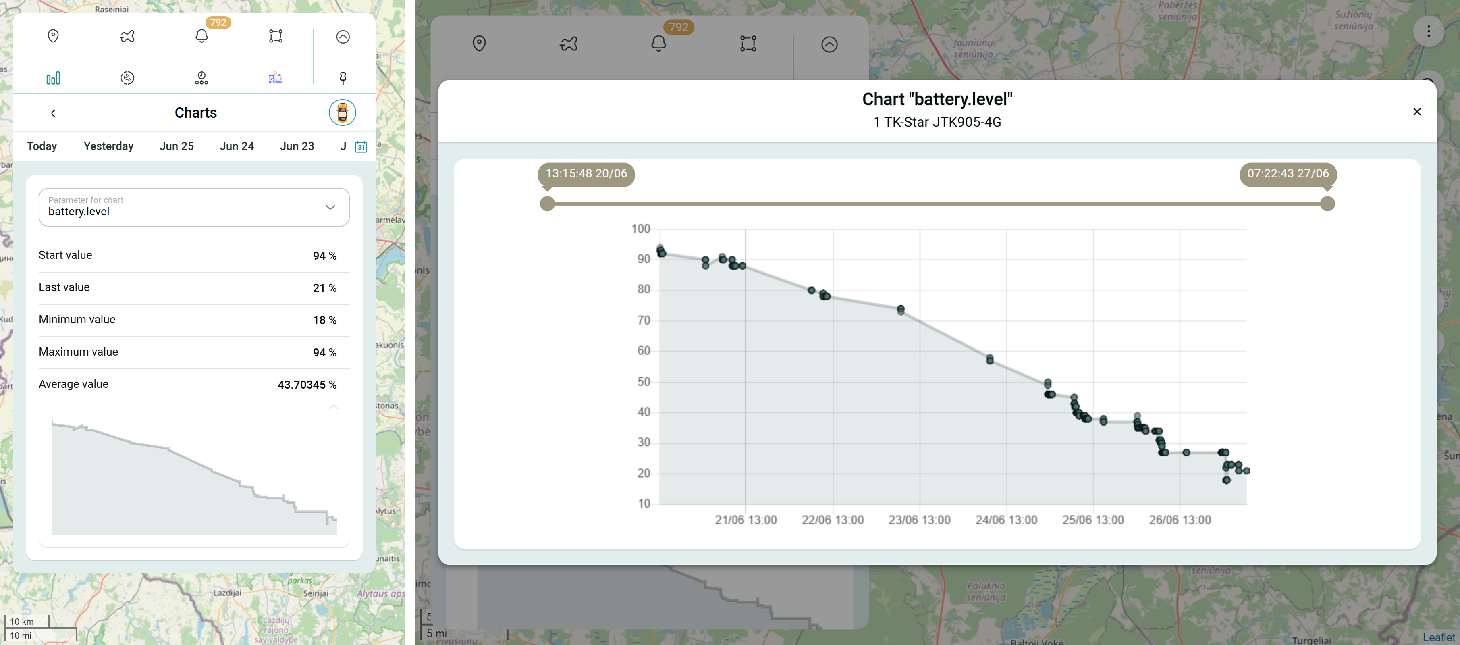This screenshot has height=645, width=1460.
Task: Click the Average value 43.70345 % figure
Action: click(x=307, y=385)
